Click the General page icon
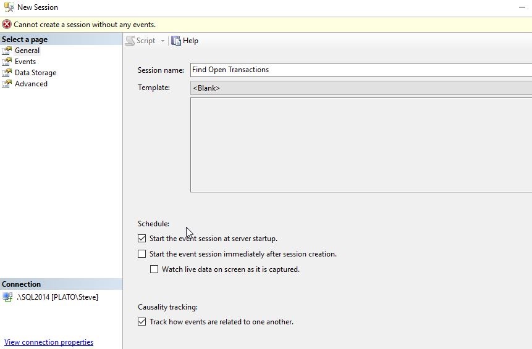 point(7,51)
